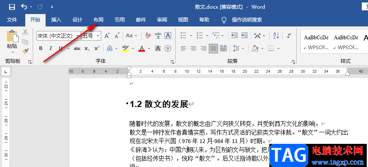
Task: Apply red font color
Action: 141,48
